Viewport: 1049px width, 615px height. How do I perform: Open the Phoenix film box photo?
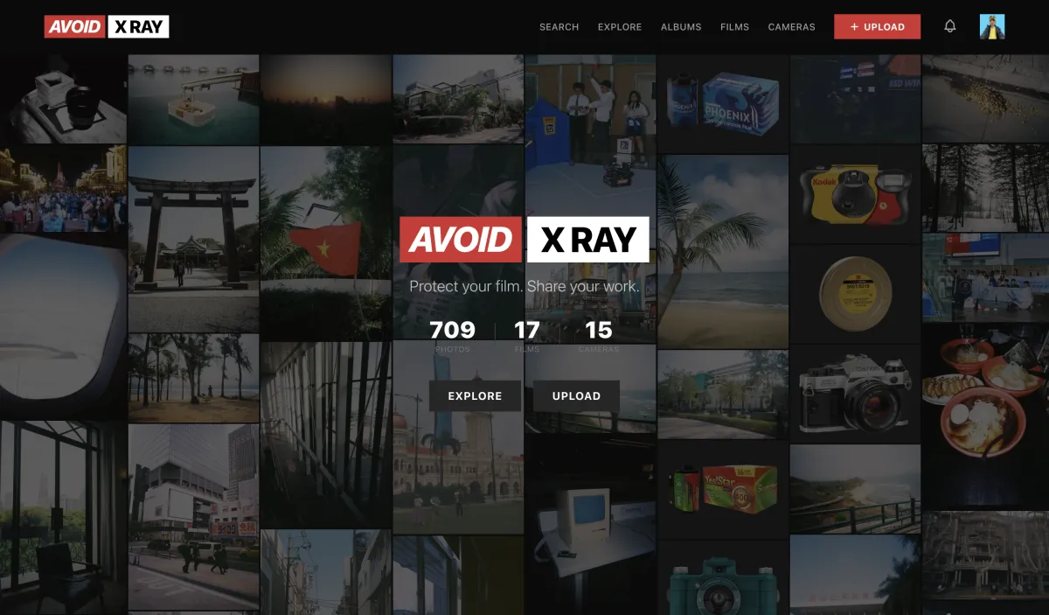click(x=722, y=103)
